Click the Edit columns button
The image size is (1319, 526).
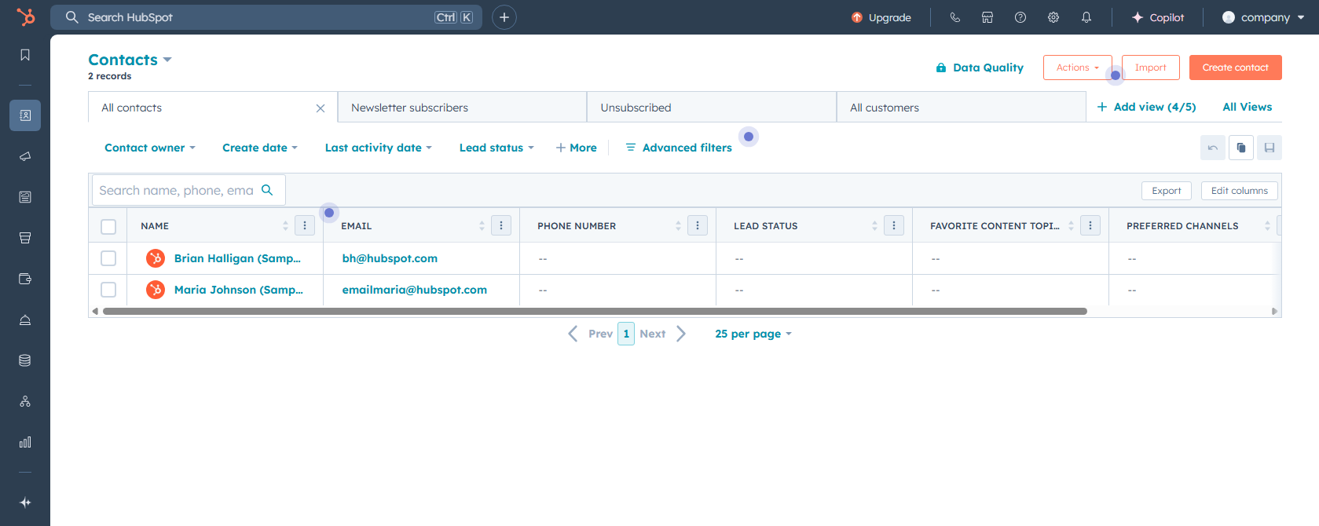pyautogui.click(x=1240, y=191)
